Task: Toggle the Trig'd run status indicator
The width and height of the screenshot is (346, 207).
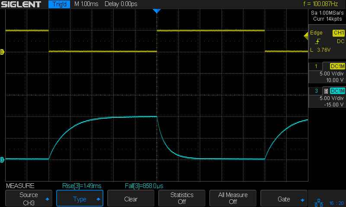Action: (59, 4)
